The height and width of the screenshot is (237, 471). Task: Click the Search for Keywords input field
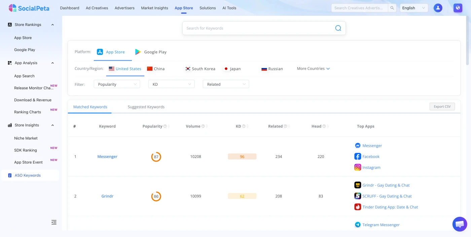[x=264, y=28]
